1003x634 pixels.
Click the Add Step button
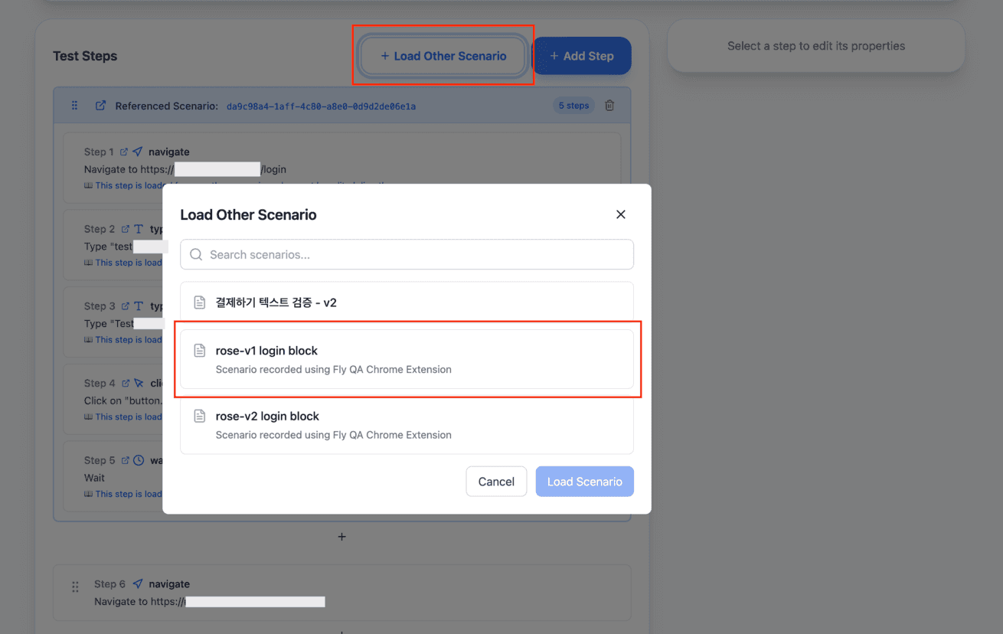(x=581, y=56)
